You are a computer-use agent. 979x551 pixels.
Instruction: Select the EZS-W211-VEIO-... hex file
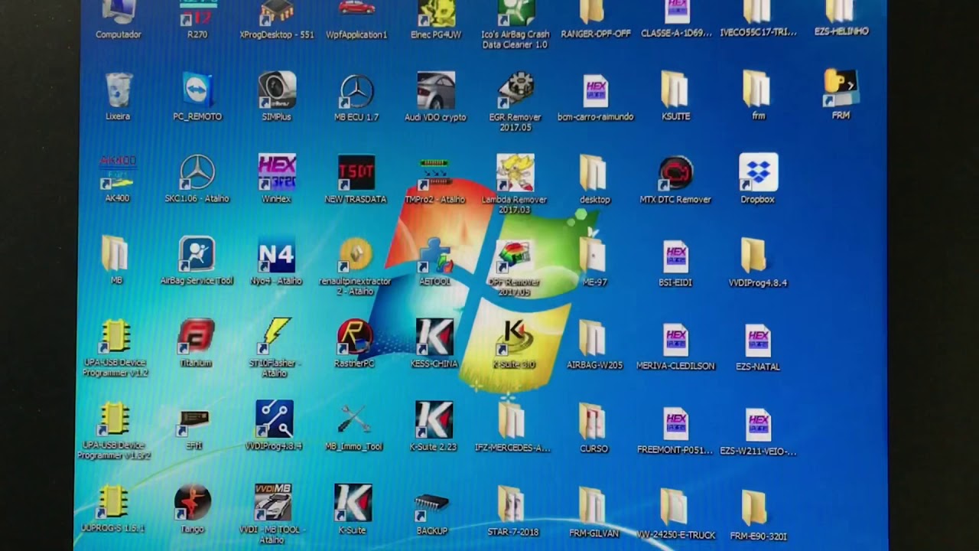click(x=758, y=431)
